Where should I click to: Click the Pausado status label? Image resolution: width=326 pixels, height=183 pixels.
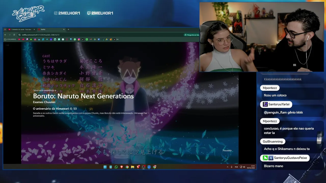pos(227,150)
